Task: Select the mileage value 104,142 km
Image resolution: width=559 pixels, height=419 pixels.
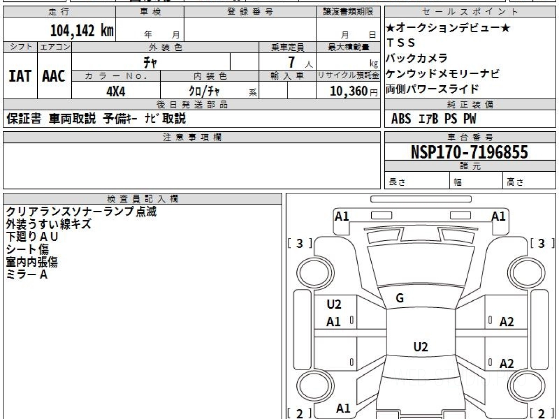Action: click(x=82, y=31)
